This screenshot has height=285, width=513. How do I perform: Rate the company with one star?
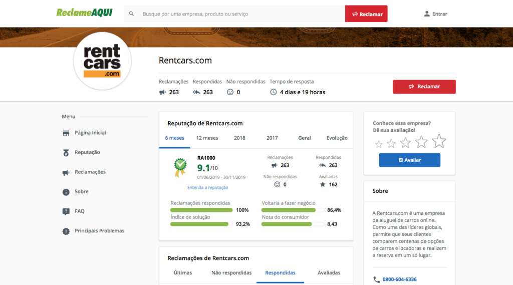pyautogui.click(x=379, y=144)
